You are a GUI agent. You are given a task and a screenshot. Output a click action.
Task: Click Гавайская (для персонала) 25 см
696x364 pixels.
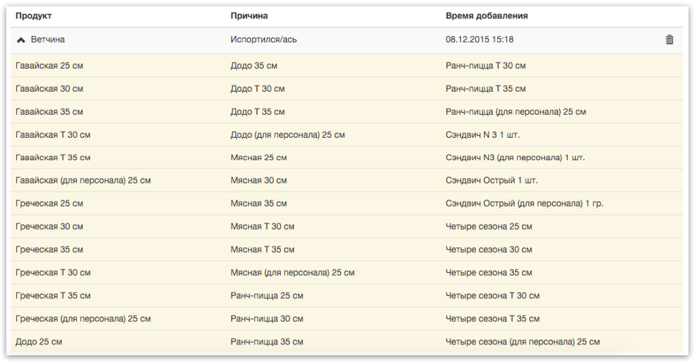(83, 181)
